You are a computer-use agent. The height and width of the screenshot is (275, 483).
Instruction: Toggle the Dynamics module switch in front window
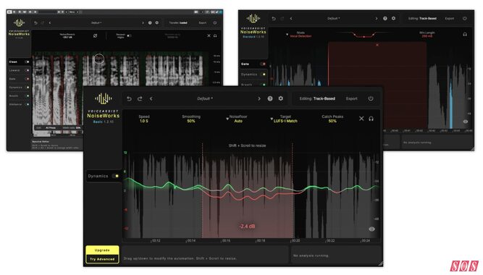tap(116, 176)
